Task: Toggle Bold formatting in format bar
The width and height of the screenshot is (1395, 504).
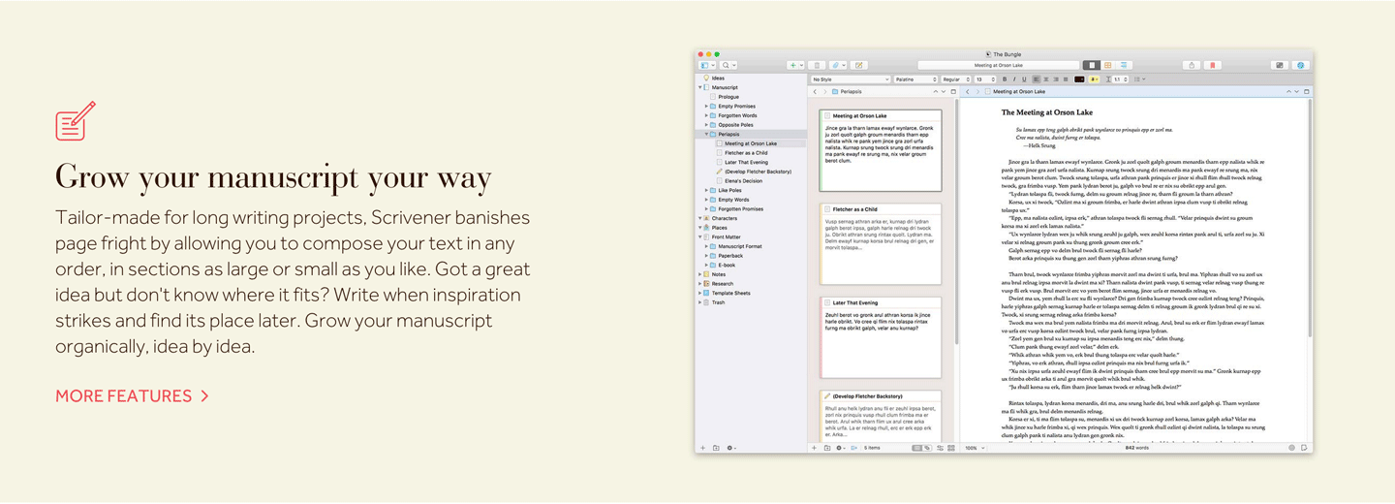Action: (1005, 79)
